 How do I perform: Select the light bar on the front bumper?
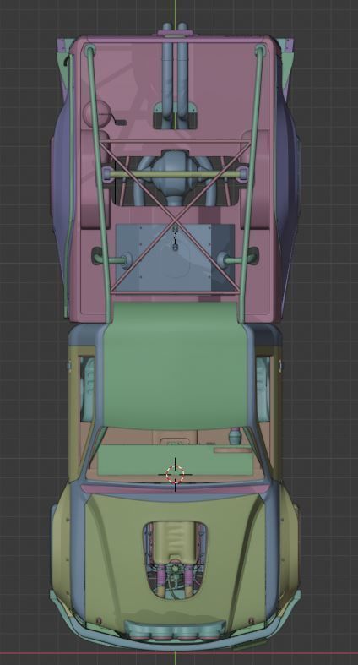[x=175, y=630]
